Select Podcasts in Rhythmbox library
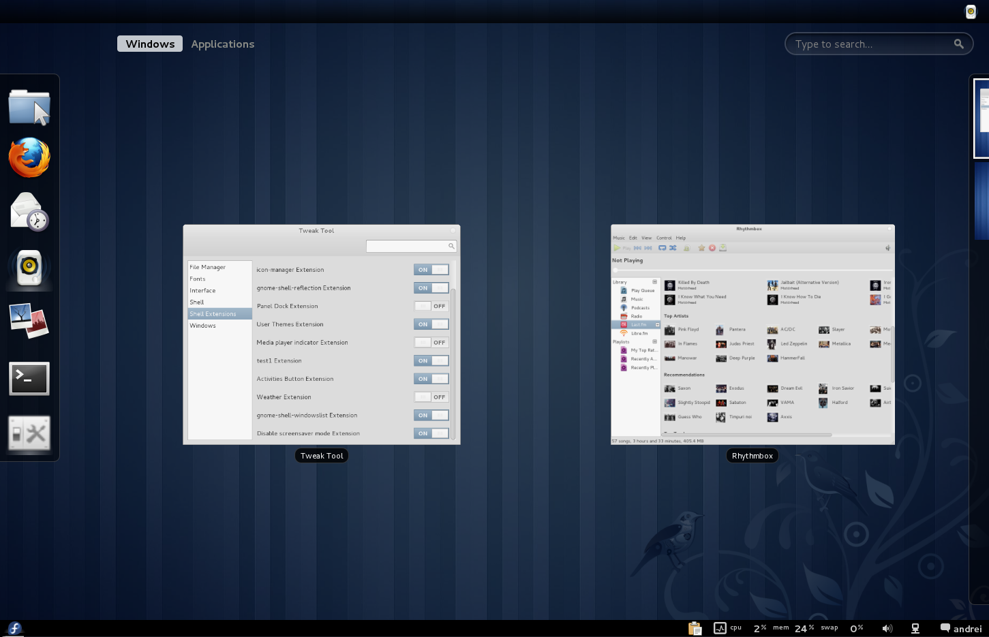This screenshot has width=989, height=637. pyautogui.click(x=640, y=308)
